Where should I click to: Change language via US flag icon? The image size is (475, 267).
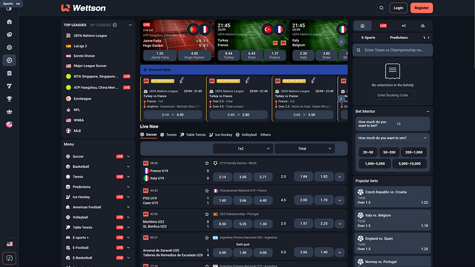pos(9,244)
